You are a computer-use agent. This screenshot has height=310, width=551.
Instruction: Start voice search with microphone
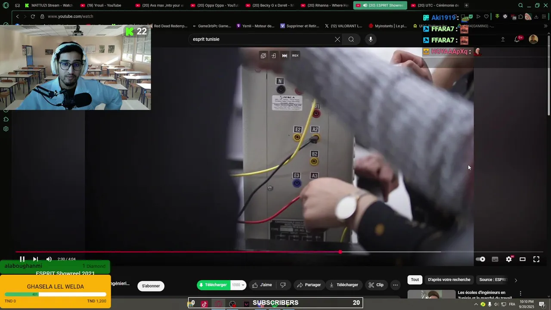tap(371, 39)
